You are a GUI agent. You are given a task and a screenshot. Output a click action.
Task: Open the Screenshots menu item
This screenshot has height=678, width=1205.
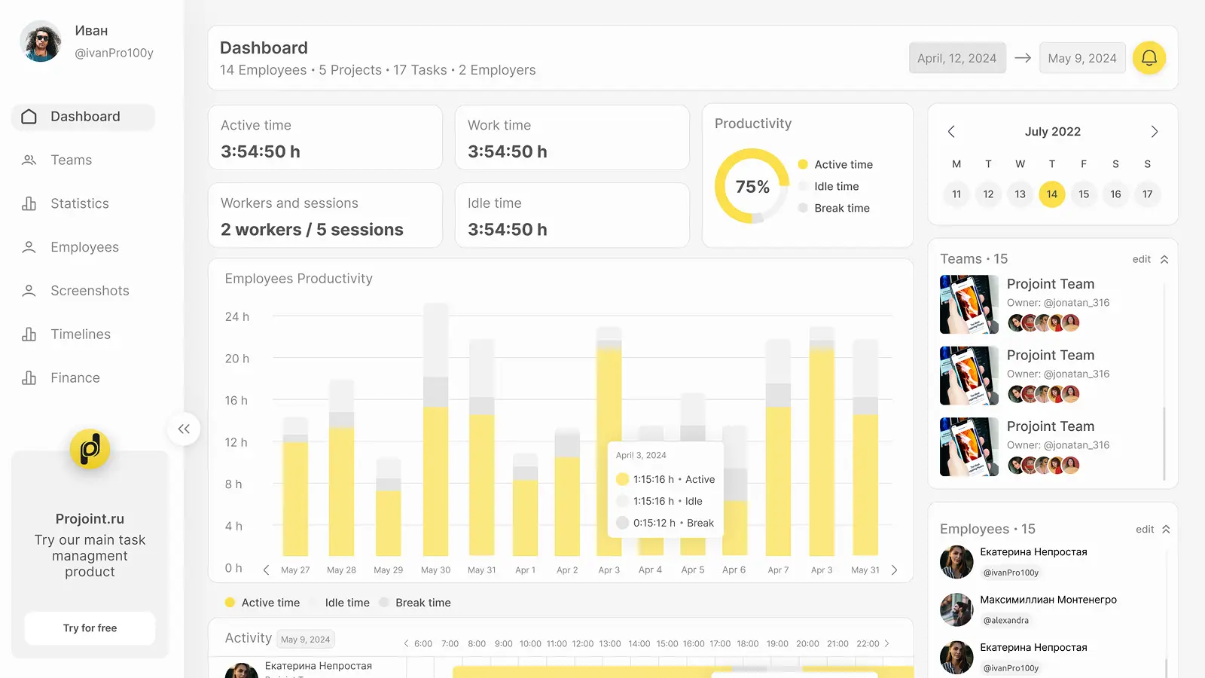[90, 291]
